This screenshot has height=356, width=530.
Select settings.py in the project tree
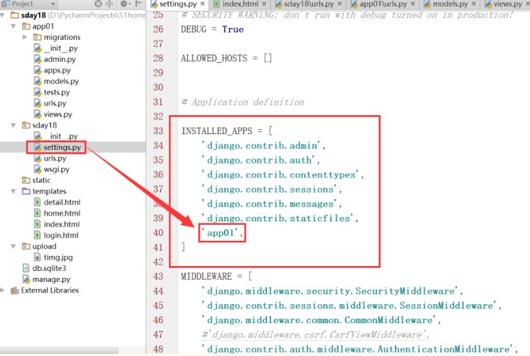[62, 147]
